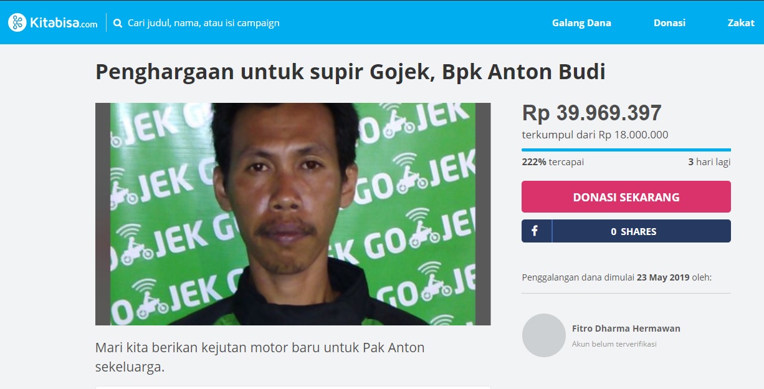Click the "Mari kita berikan kejutan" description

260,357
